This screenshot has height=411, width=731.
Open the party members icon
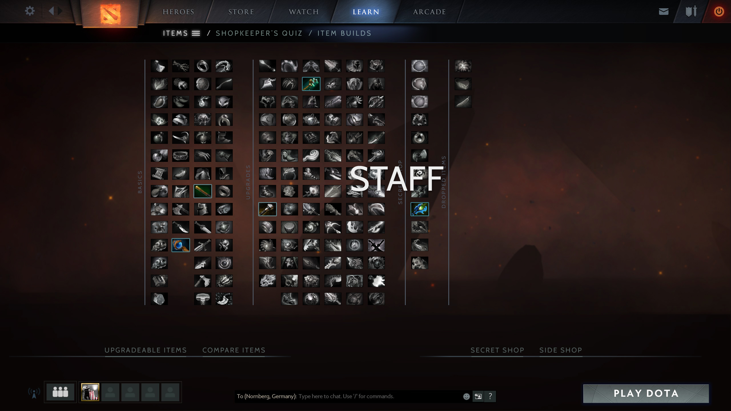pyautogui.click(x=60, y=392)
